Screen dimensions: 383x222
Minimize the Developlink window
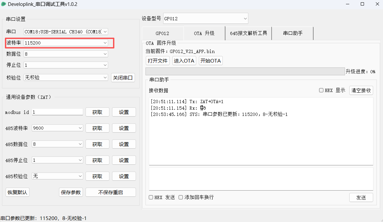click(348, 4)
